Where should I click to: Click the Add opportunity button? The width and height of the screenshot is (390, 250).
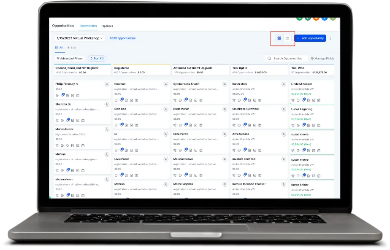pyautogui.click(x=310, y=38)
